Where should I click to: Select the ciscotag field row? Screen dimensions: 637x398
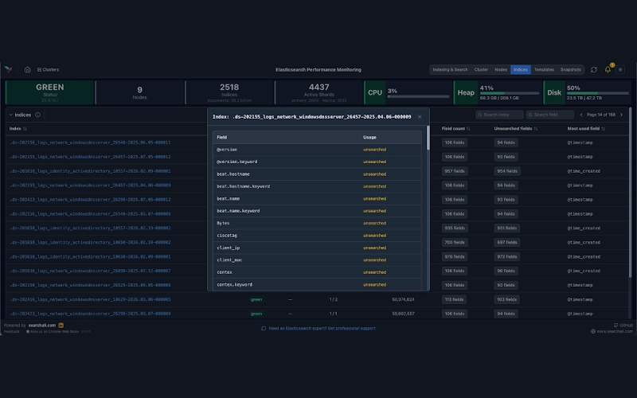point(317,236)
